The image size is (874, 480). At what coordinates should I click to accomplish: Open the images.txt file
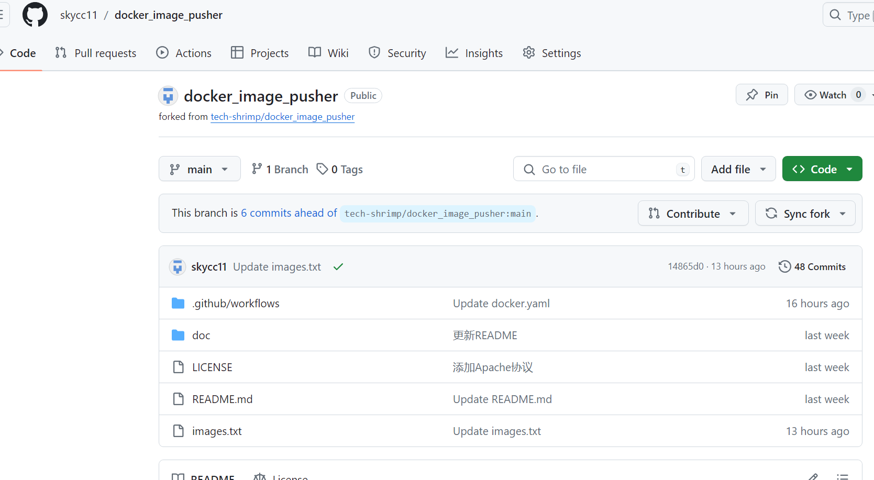click(x=217, y=431)
